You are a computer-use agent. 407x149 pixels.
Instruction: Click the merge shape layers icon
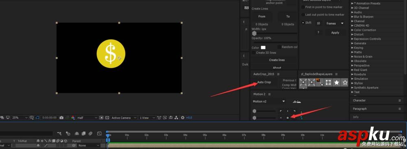(320, 83)
